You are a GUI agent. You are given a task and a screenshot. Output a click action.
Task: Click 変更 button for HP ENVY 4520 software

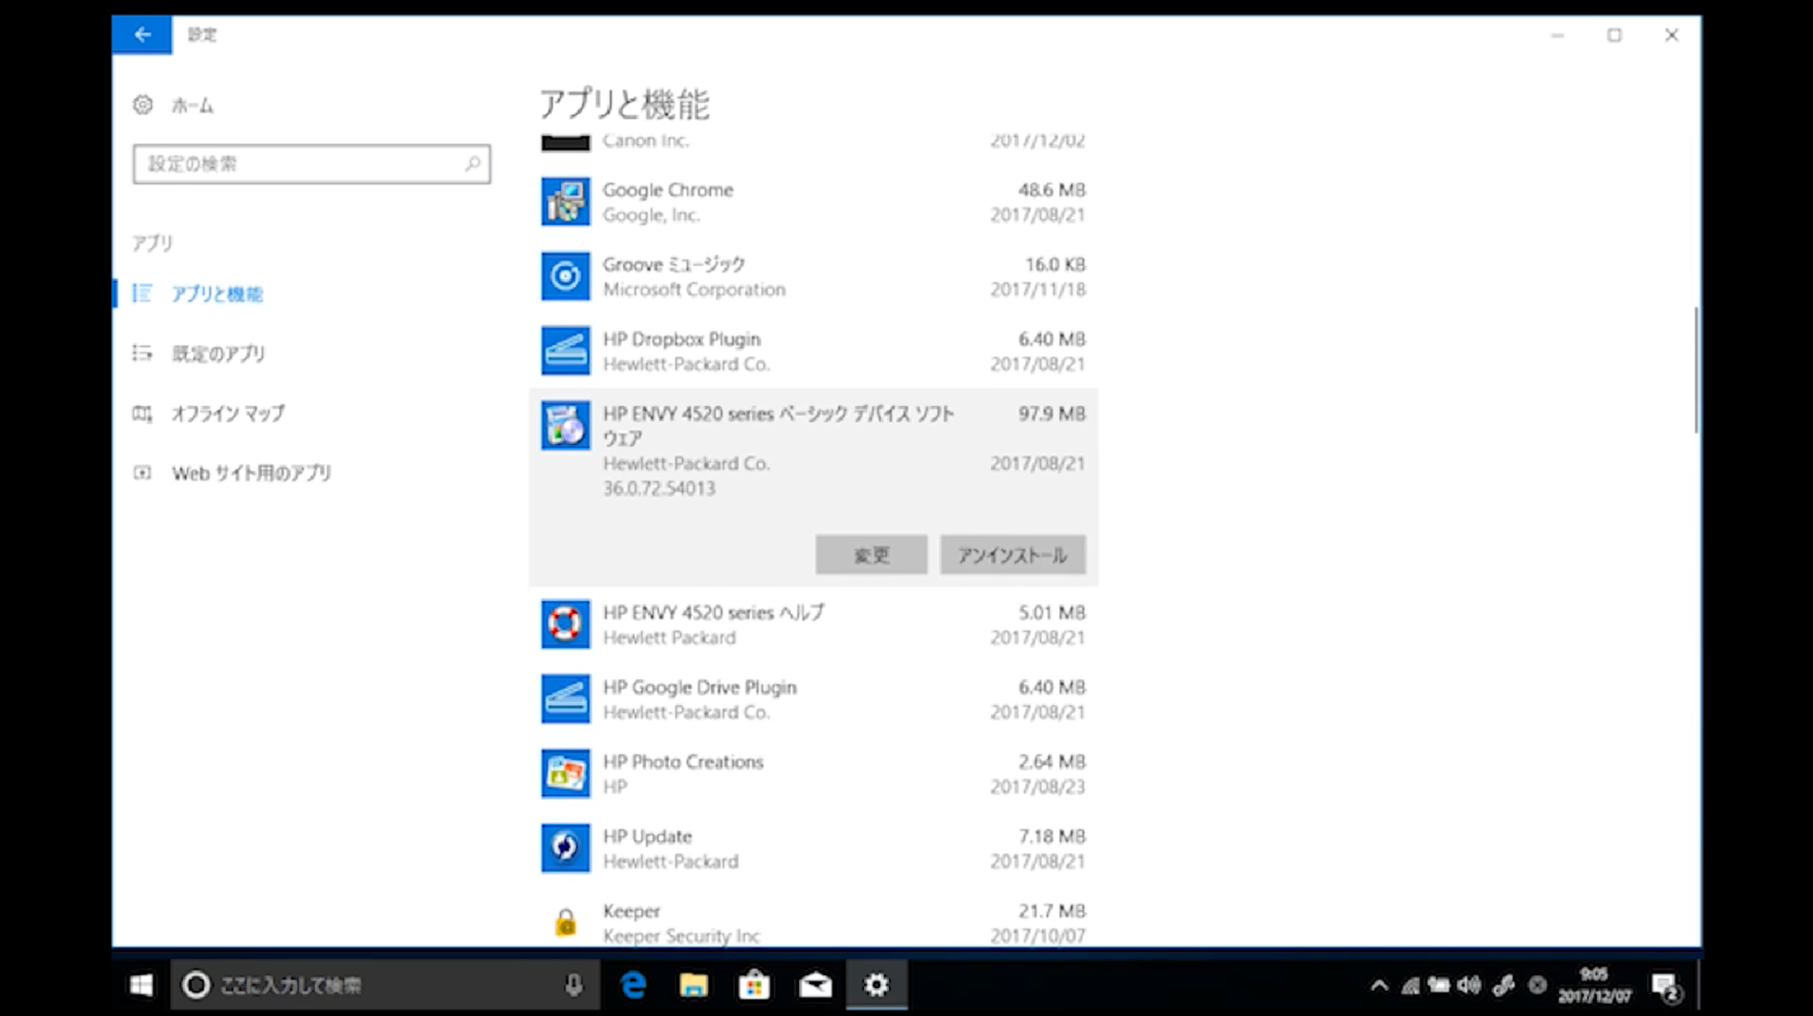click(x=872, y=554)
